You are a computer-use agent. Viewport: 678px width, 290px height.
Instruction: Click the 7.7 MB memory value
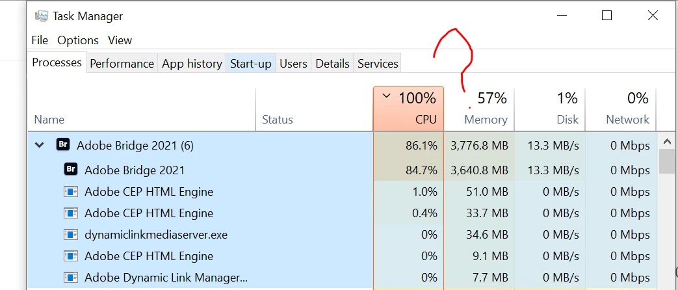(x=490, y=278)
